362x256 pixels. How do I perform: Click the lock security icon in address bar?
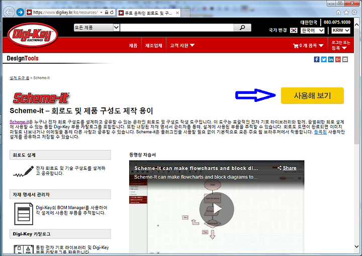click(107, 12)
